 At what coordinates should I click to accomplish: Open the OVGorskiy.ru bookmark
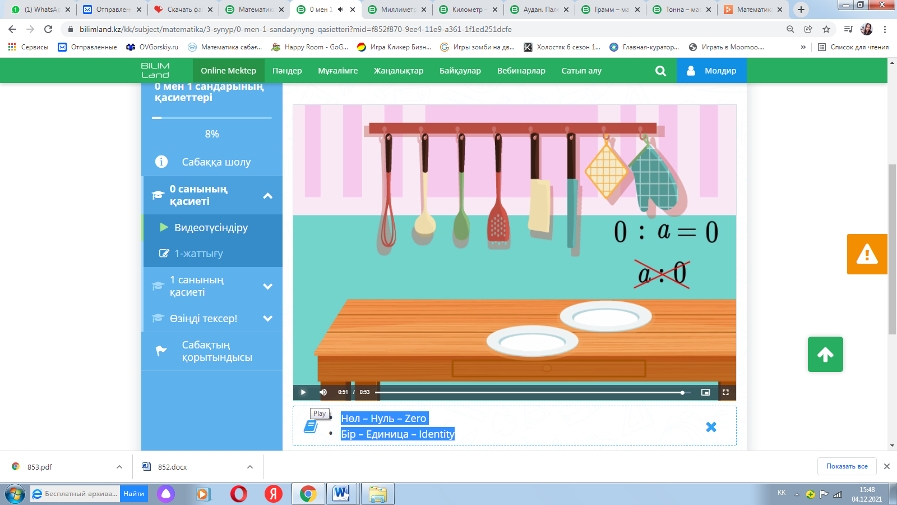(x=152, y=47)
